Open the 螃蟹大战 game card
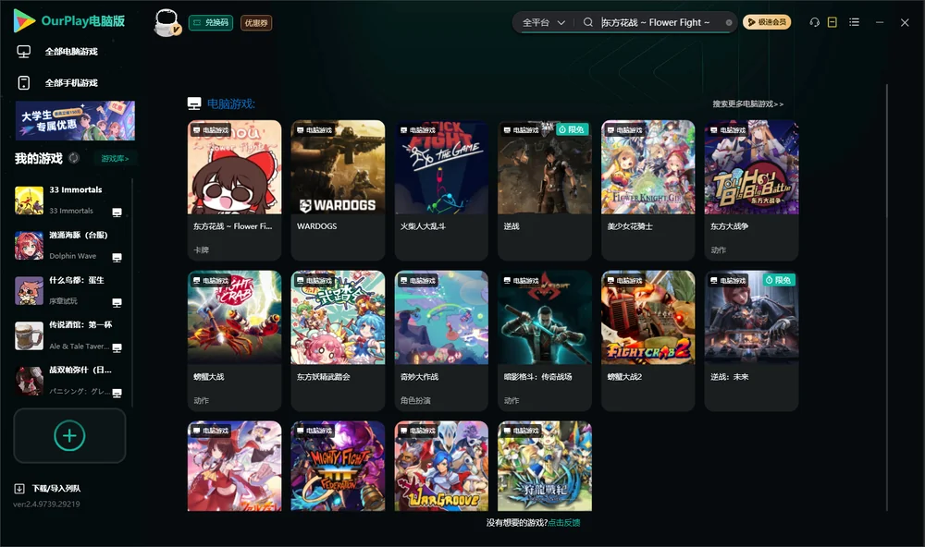The width and height of the screenshot is (925, 547). tap(234, 340)
